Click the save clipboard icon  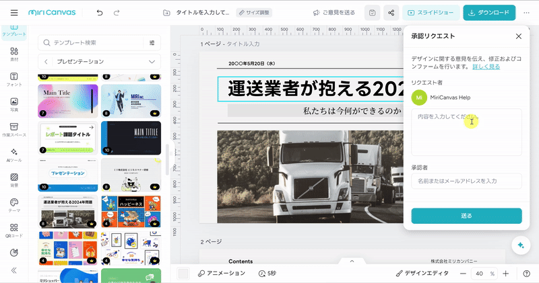(373, 13)
